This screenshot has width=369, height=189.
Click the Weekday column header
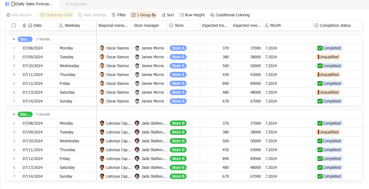[x=77, y=25]
